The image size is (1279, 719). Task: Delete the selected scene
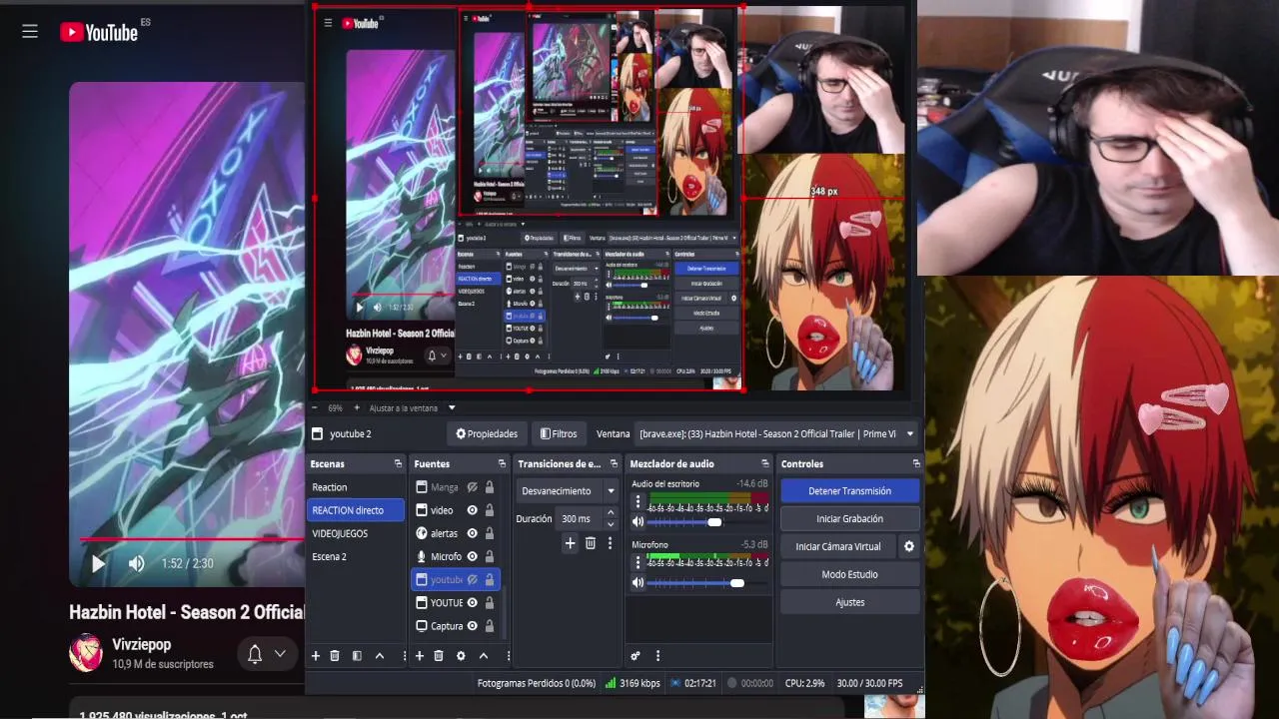(x=335, y=656)
